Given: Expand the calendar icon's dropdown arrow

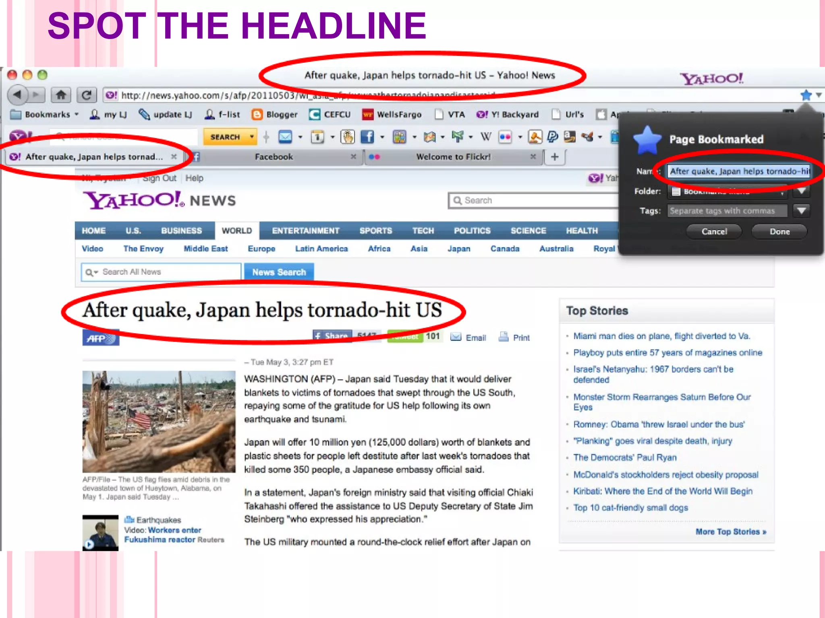Looking at the screenshot, I should (x=332, y=137).
